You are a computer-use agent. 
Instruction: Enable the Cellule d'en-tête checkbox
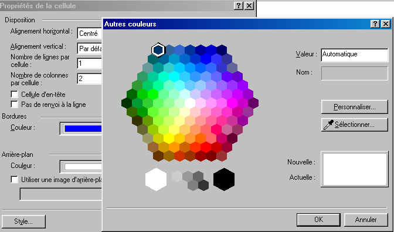coord(14,95)
